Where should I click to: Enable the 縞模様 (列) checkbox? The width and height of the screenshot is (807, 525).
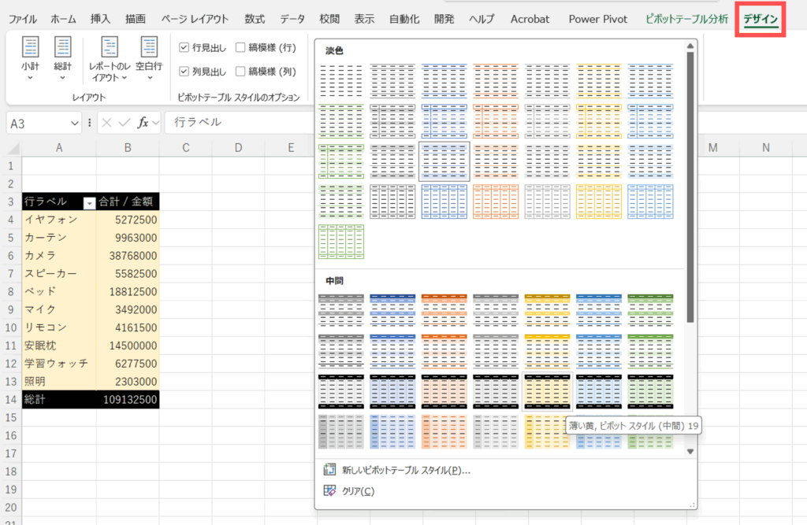coord(240,72)
